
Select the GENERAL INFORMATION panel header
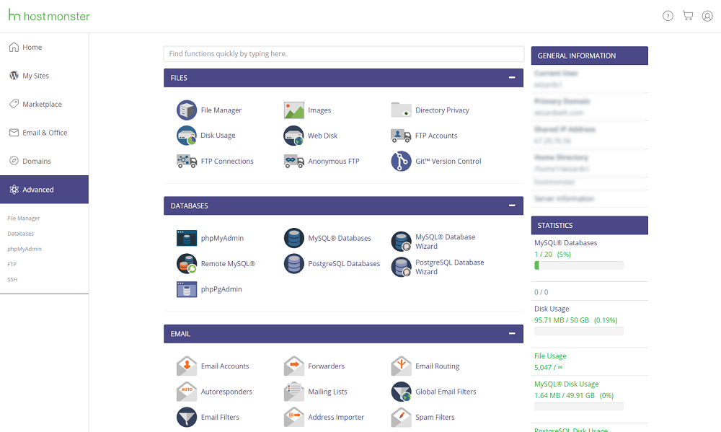point(590,56)
